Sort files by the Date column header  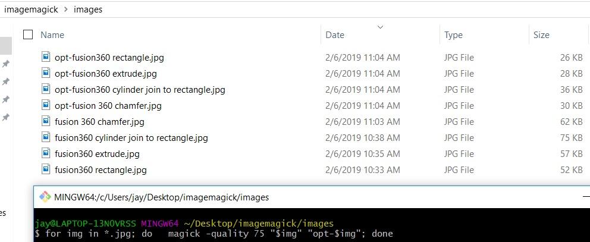335,35
